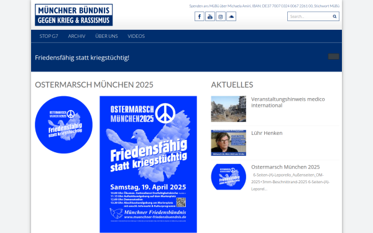Open the STOP G7 menu item

[x=48, y=36]
